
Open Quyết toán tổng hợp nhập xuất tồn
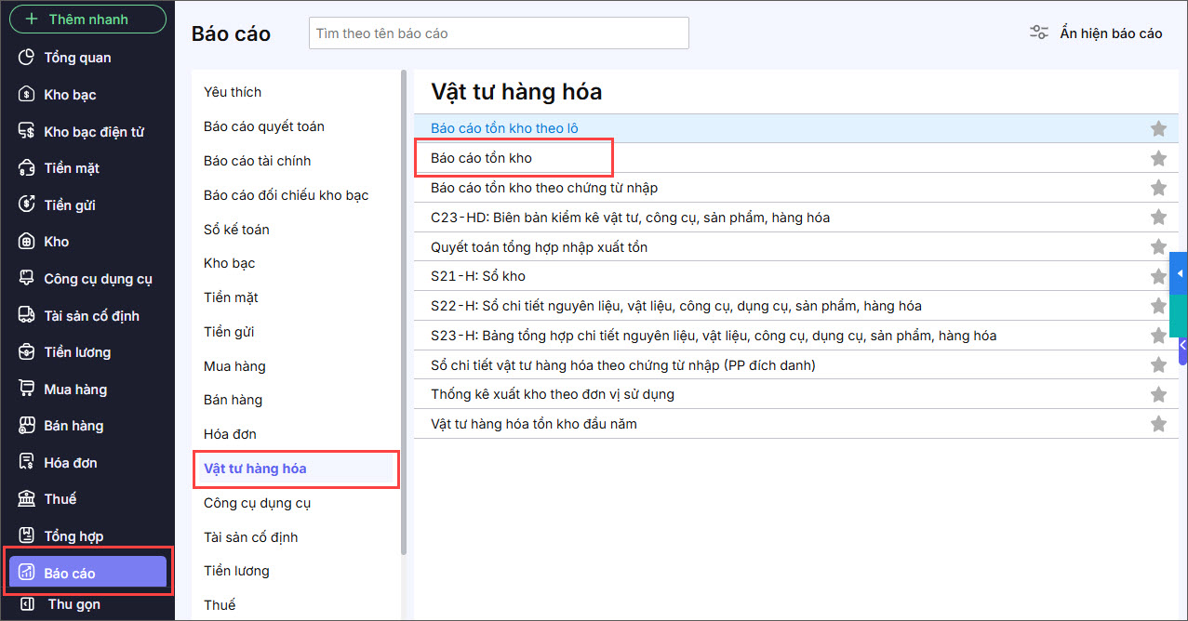539,247
